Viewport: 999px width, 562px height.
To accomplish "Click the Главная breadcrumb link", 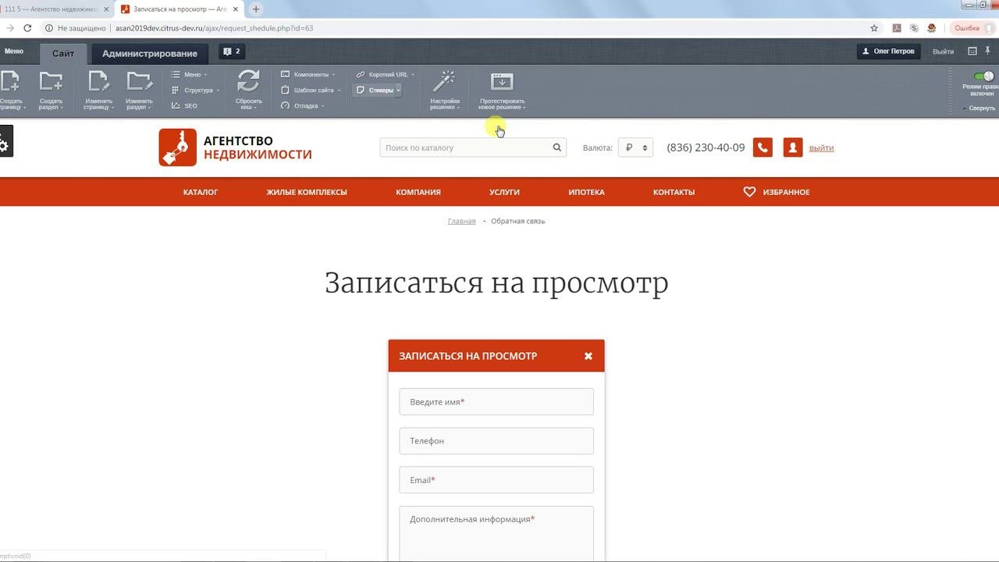I will point(461,221).
